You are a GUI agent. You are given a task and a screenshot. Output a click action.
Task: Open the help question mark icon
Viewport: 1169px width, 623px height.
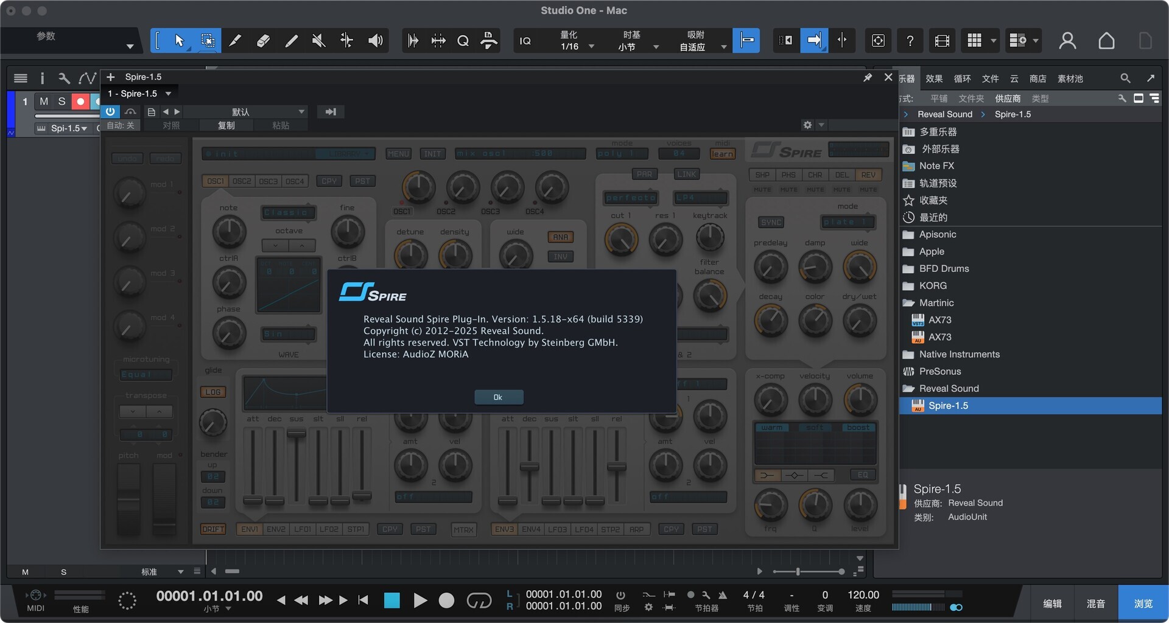pos(910,41)
